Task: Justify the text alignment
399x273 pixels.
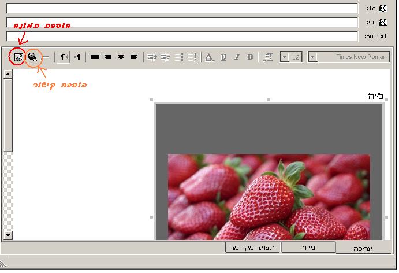Action: tap(95, 57)
